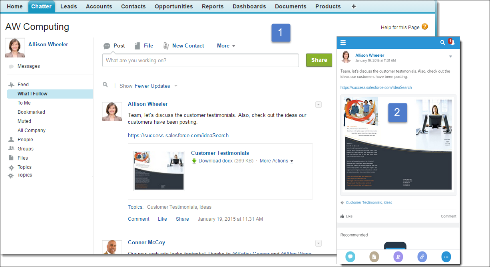Click the Share link under Allison's post

[182, 219]
